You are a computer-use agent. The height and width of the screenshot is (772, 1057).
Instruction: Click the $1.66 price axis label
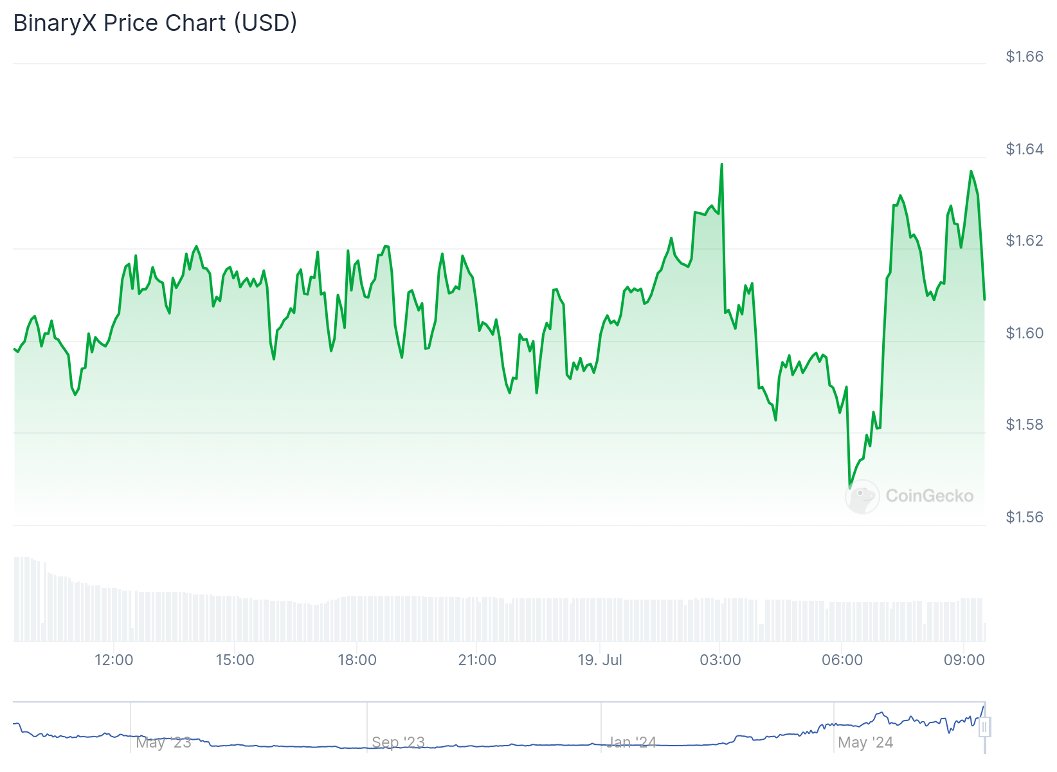tap(1025, 57)
